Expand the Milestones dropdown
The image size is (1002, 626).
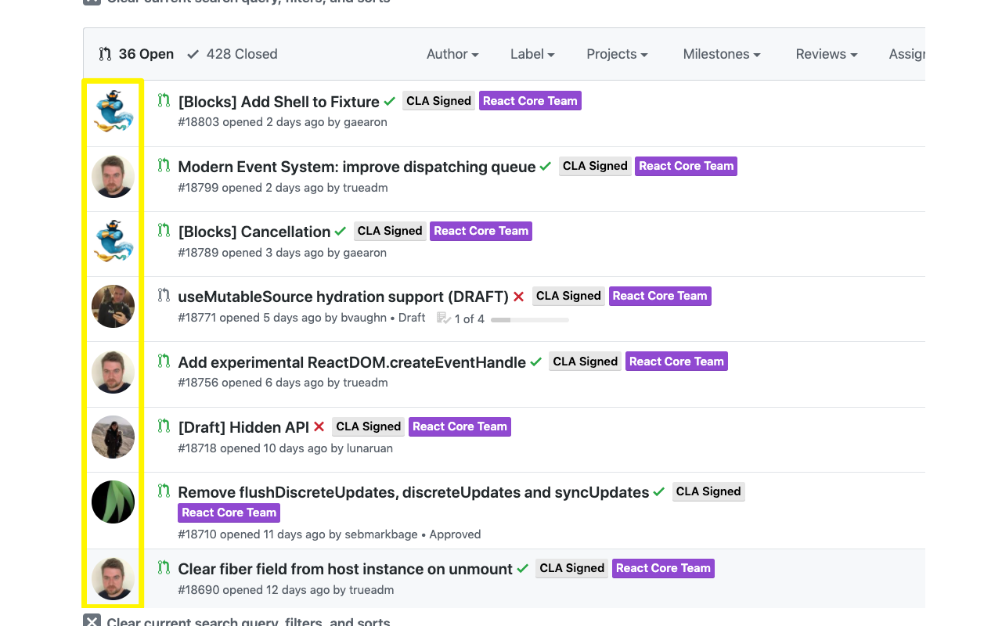721,54
